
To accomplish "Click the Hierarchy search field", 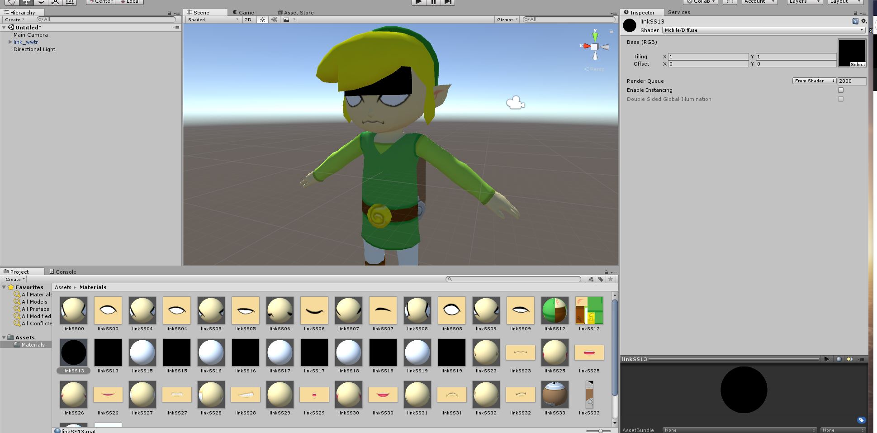I will coord(106,19).
